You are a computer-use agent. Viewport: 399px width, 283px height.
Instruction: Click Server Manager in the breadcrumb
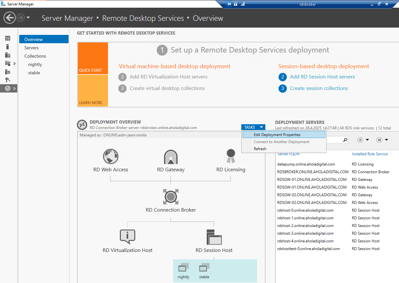tap(67, 18)
